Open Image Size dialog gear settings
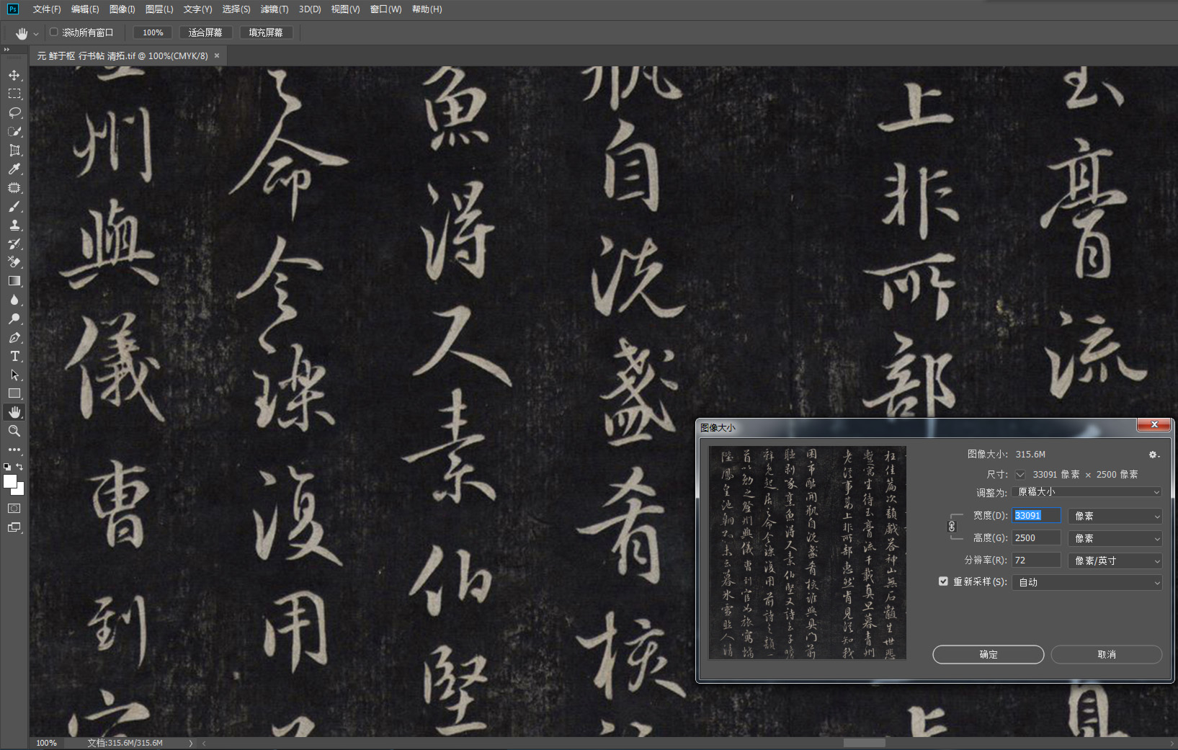1178x750 pixels. click(x=1154, y=455)
